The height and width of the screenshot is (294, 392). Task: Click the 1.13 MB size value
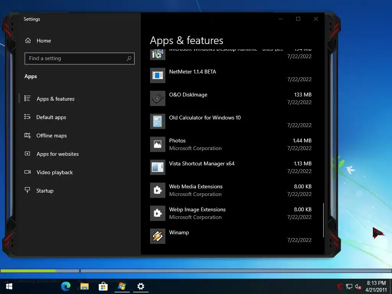click(302, 164)
